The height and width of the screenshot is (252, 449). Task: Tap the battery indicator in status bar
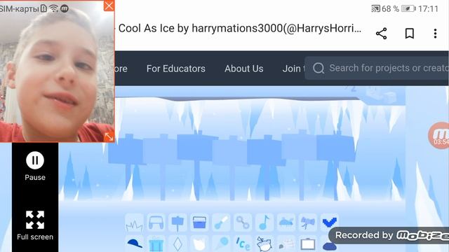click(408, 9)
